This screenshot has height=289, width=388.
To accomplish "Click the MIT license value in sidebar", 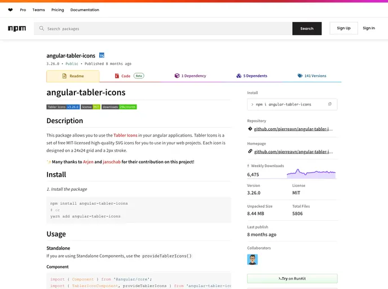I will coord(296,192).
